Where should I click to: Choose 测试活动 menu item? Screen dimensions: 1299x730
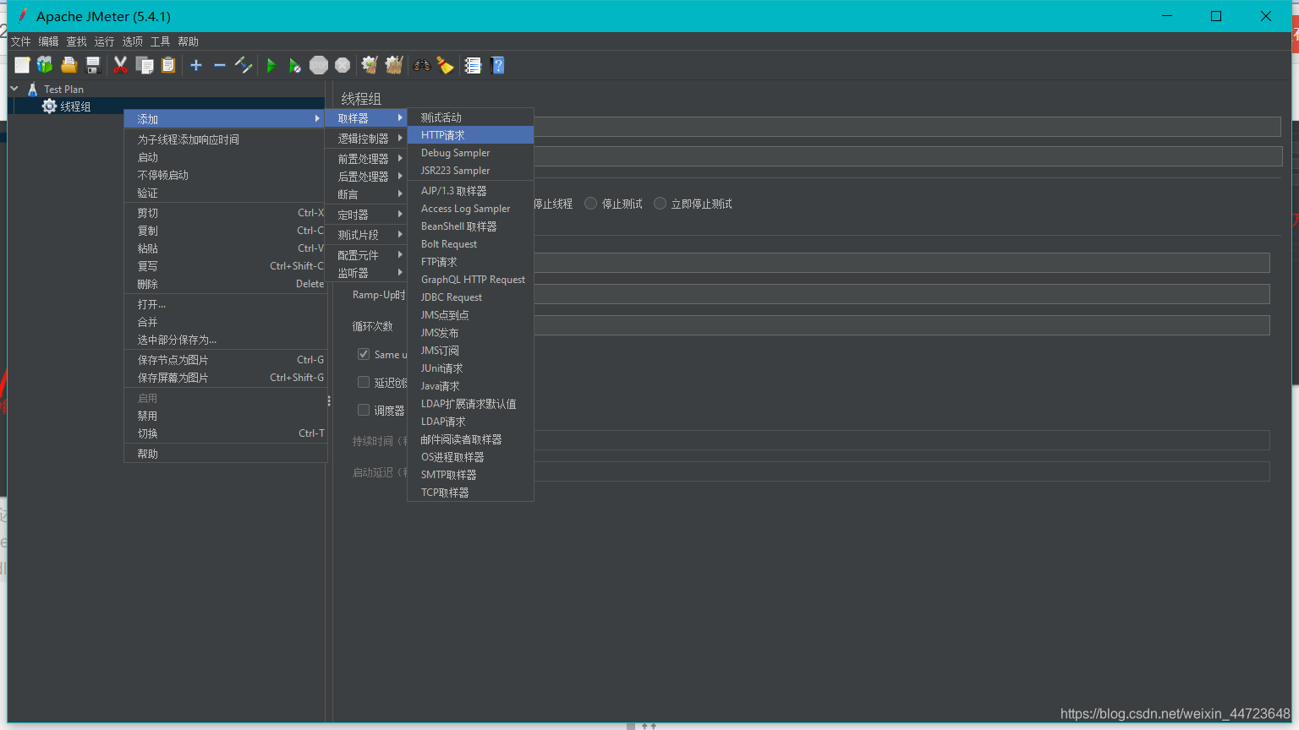470,117
